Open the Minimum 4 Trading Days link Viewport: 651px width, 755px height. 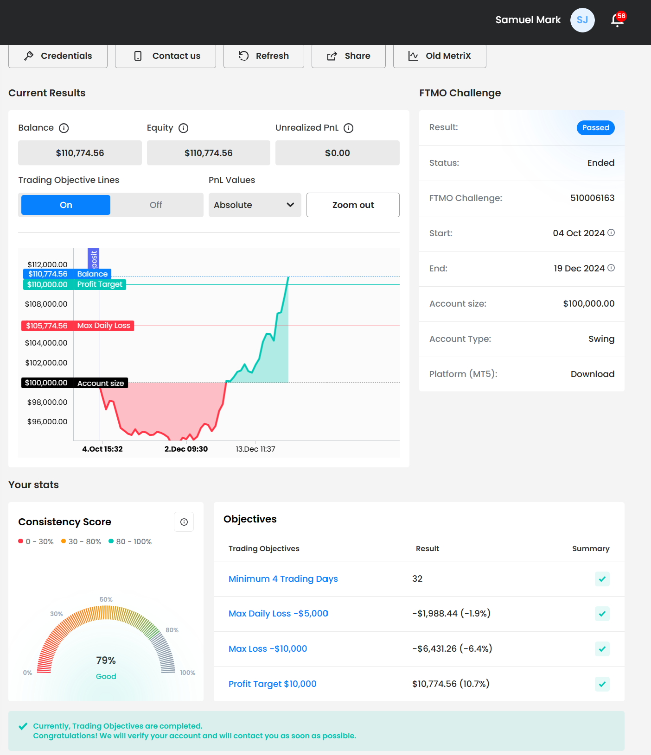[283, 579]
